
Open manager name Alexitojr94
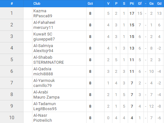click(x=43, y=51)
